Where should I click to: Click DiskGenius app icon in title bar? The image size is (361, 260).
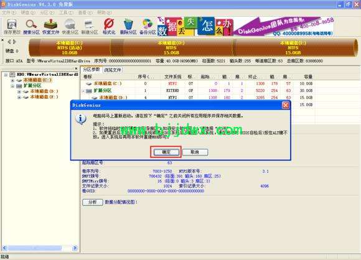[x=3, y=4]
